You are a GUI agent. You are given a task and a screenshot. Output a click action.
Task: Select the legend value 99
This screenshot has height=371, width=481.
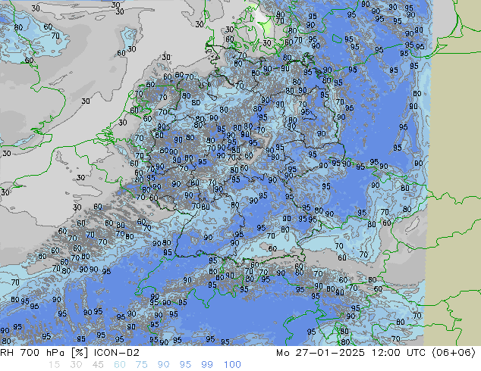207,365
